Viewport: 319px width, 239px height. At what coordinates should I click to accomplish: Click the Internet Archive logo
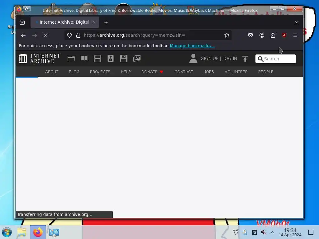(40, 59)
